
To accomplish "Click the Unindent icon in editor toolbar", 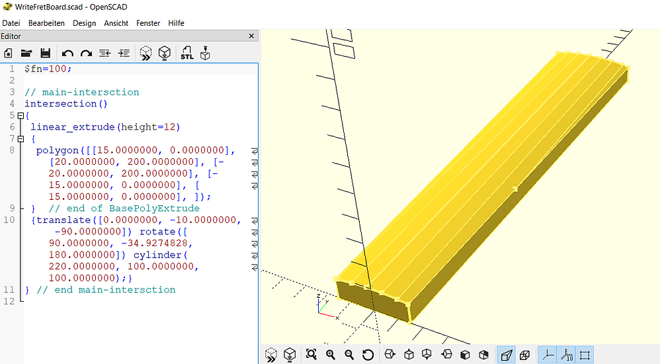I will click(104, 53).
